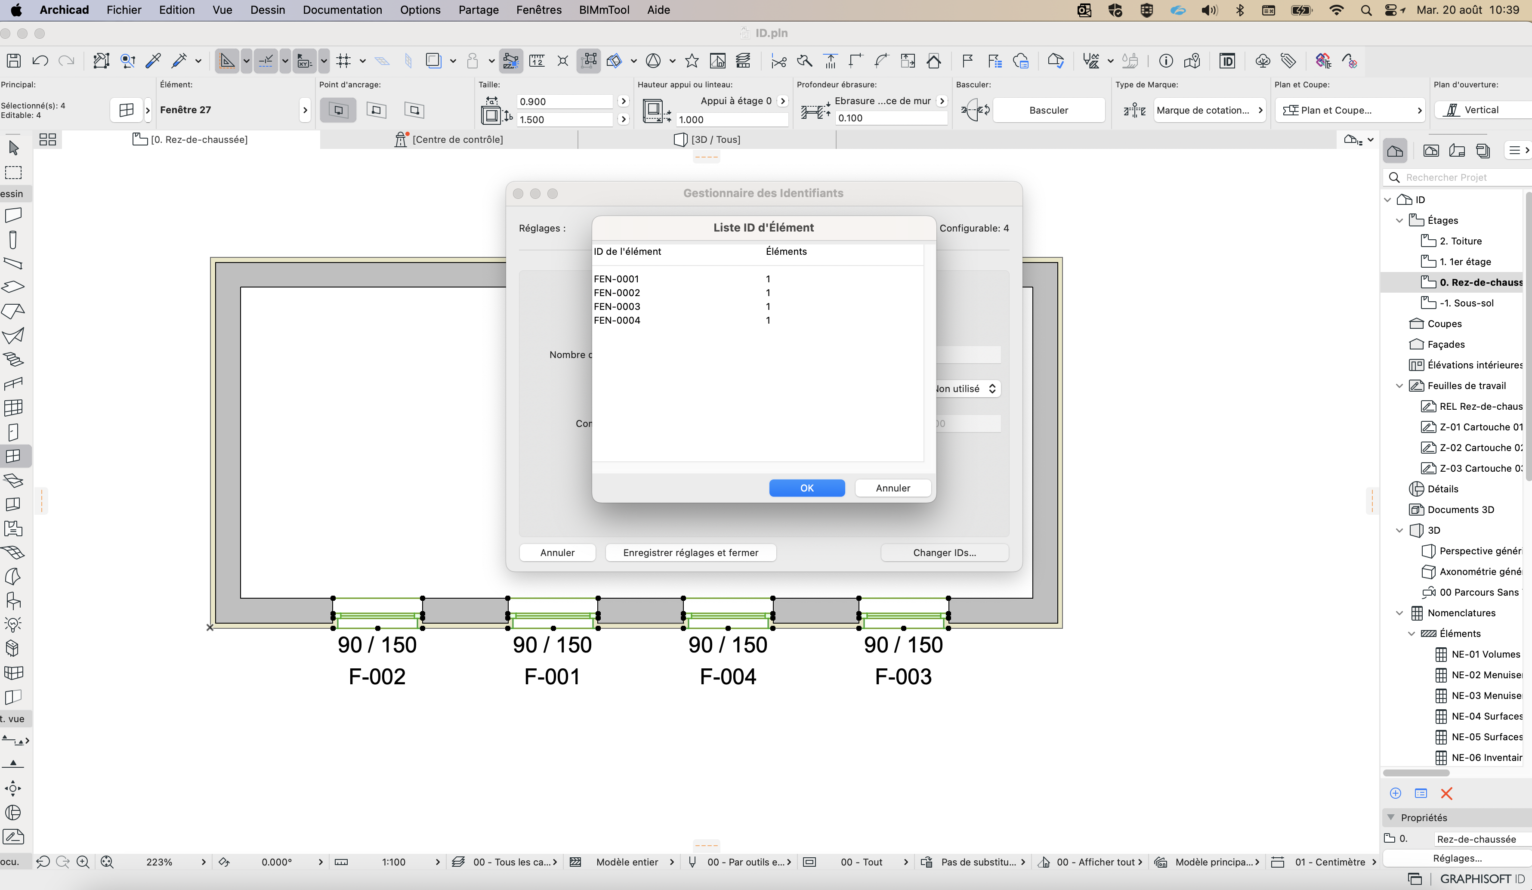The height and width of the screenshot is (890, 1532).
Task: Select the Arrow selection tool
Action: 13,148
